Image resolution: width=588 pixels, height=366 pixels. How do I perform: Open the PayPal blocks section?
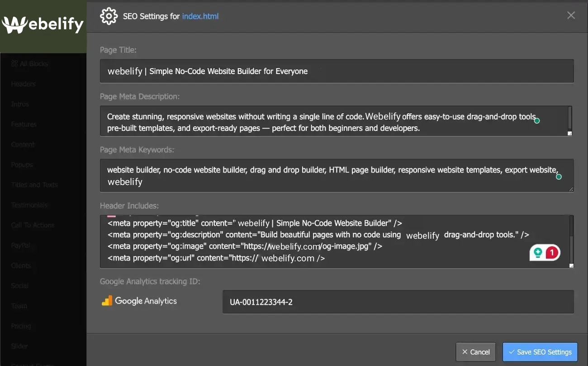coord(20,245)
